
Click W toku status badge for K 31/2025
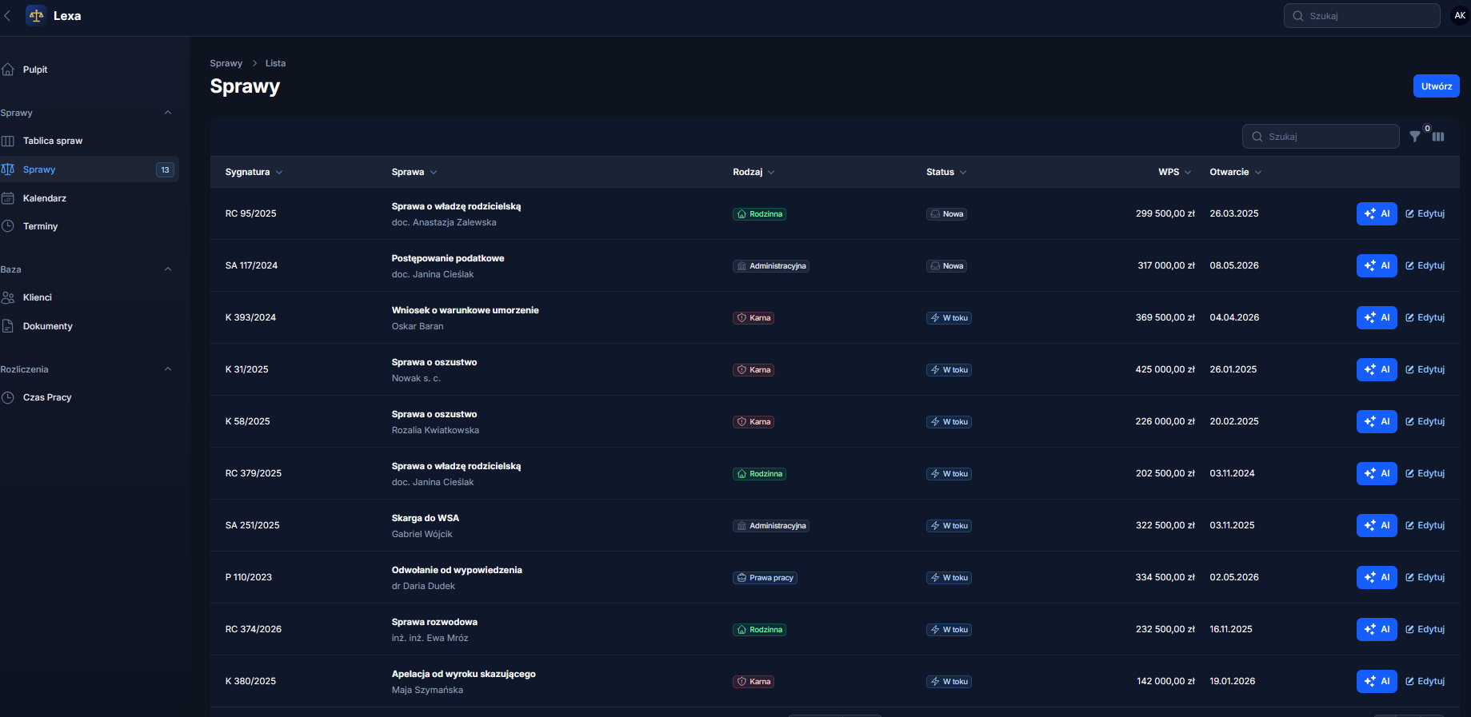[x=949, y=370]
